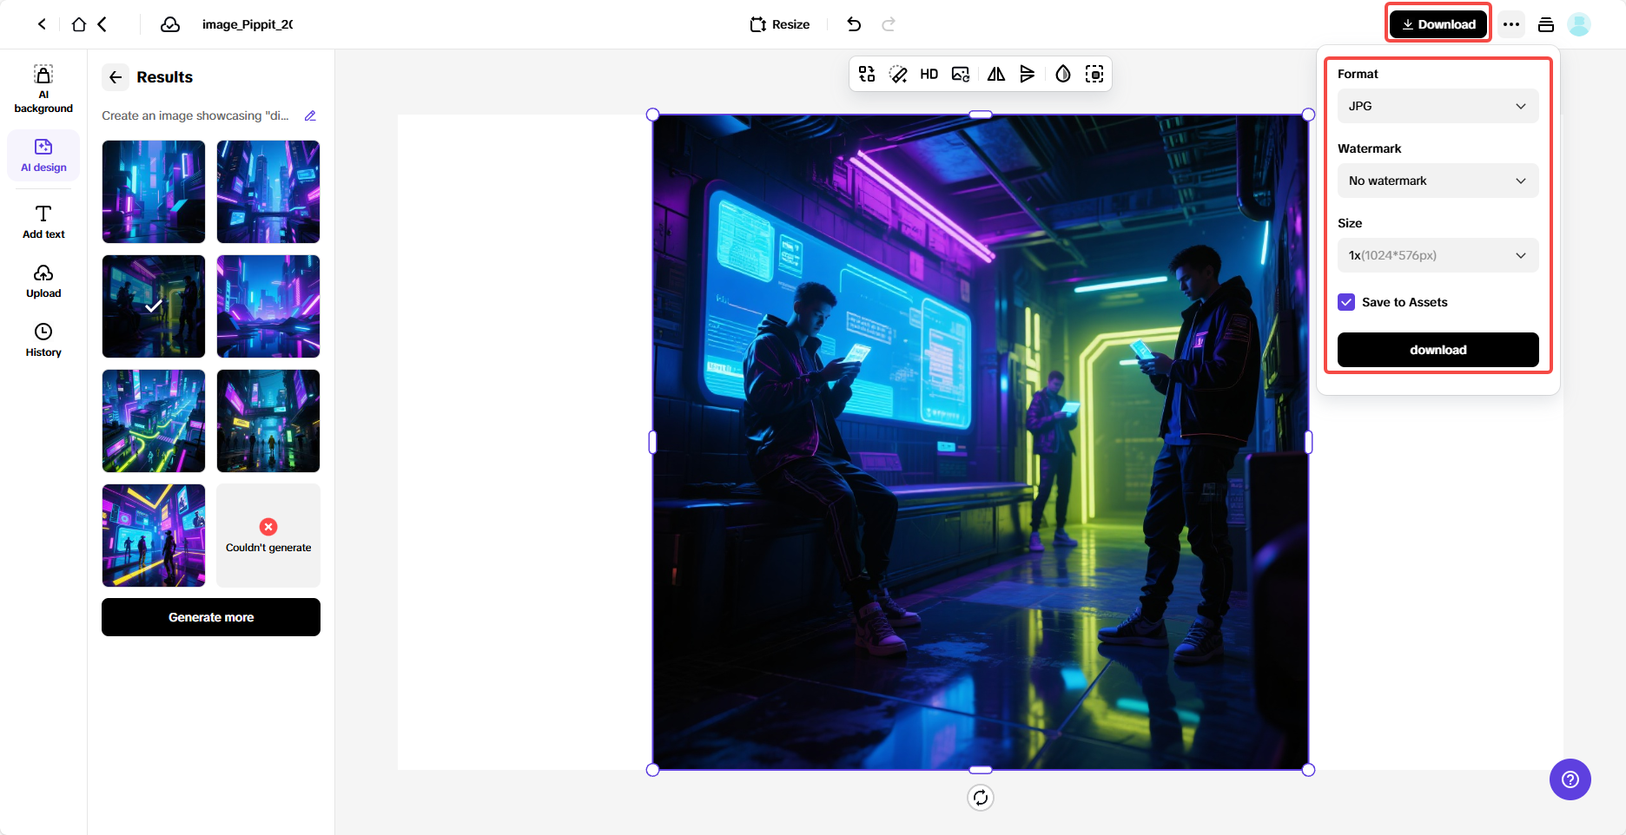Uncheck the Save to Assets checkbox

click(1346, 302)
